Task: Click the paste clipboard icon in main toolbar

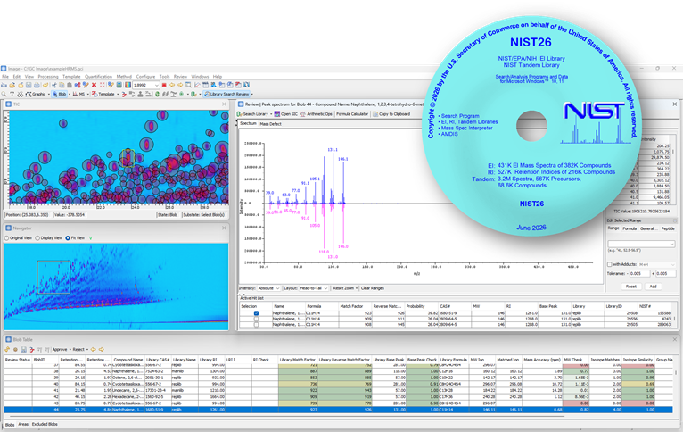Action: (x=70, y=85)
